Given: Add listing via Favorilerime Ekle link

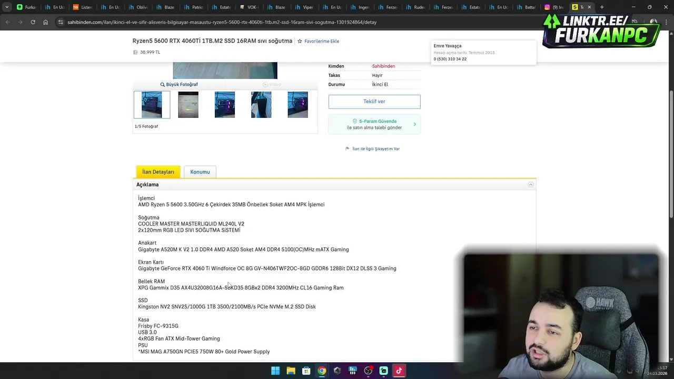Looking at the screenshot, I should click(321, 41).
